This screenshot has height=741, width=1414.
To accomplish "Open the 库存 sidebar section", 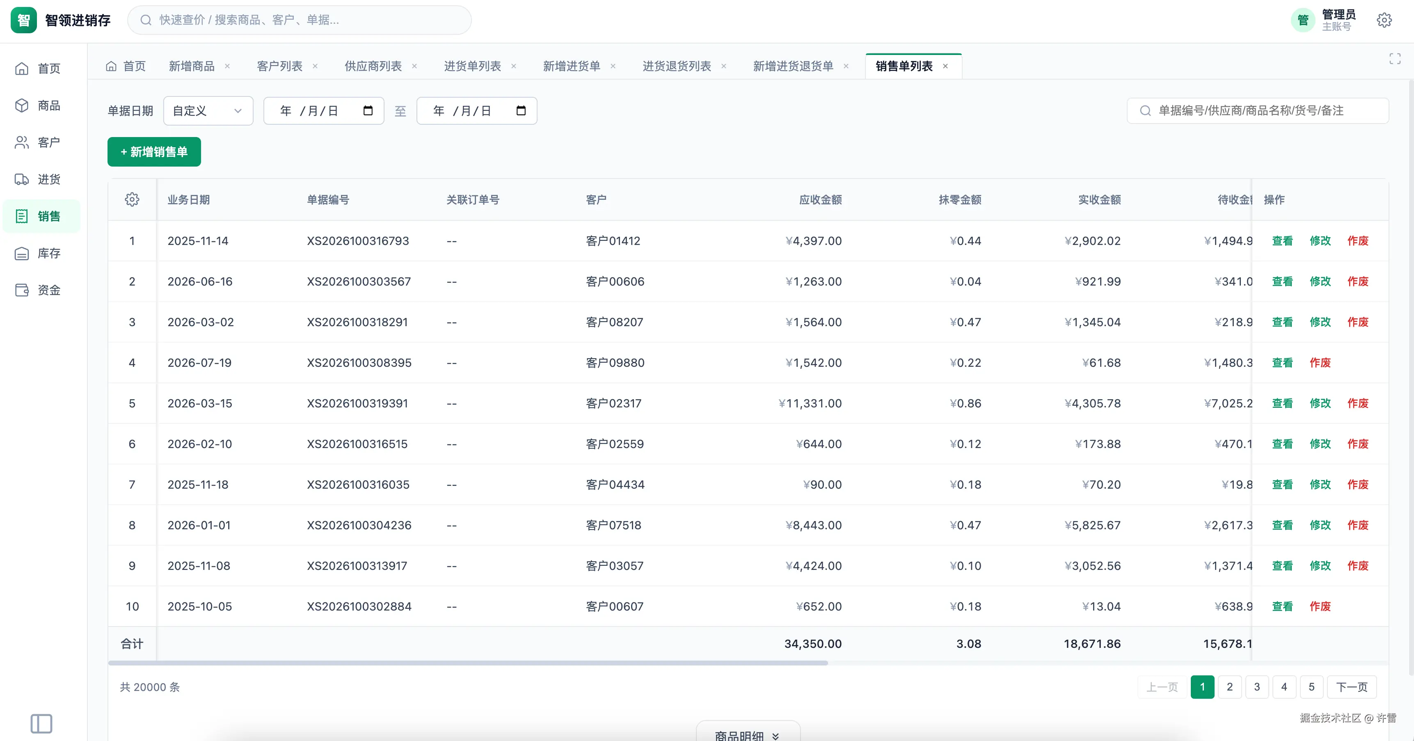I will pyautogui.click(x=41, y=253).
